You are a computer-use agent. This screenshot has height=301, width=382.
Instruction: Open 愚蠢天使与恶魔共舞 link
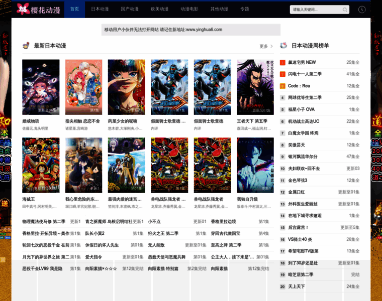click(167, 257)
